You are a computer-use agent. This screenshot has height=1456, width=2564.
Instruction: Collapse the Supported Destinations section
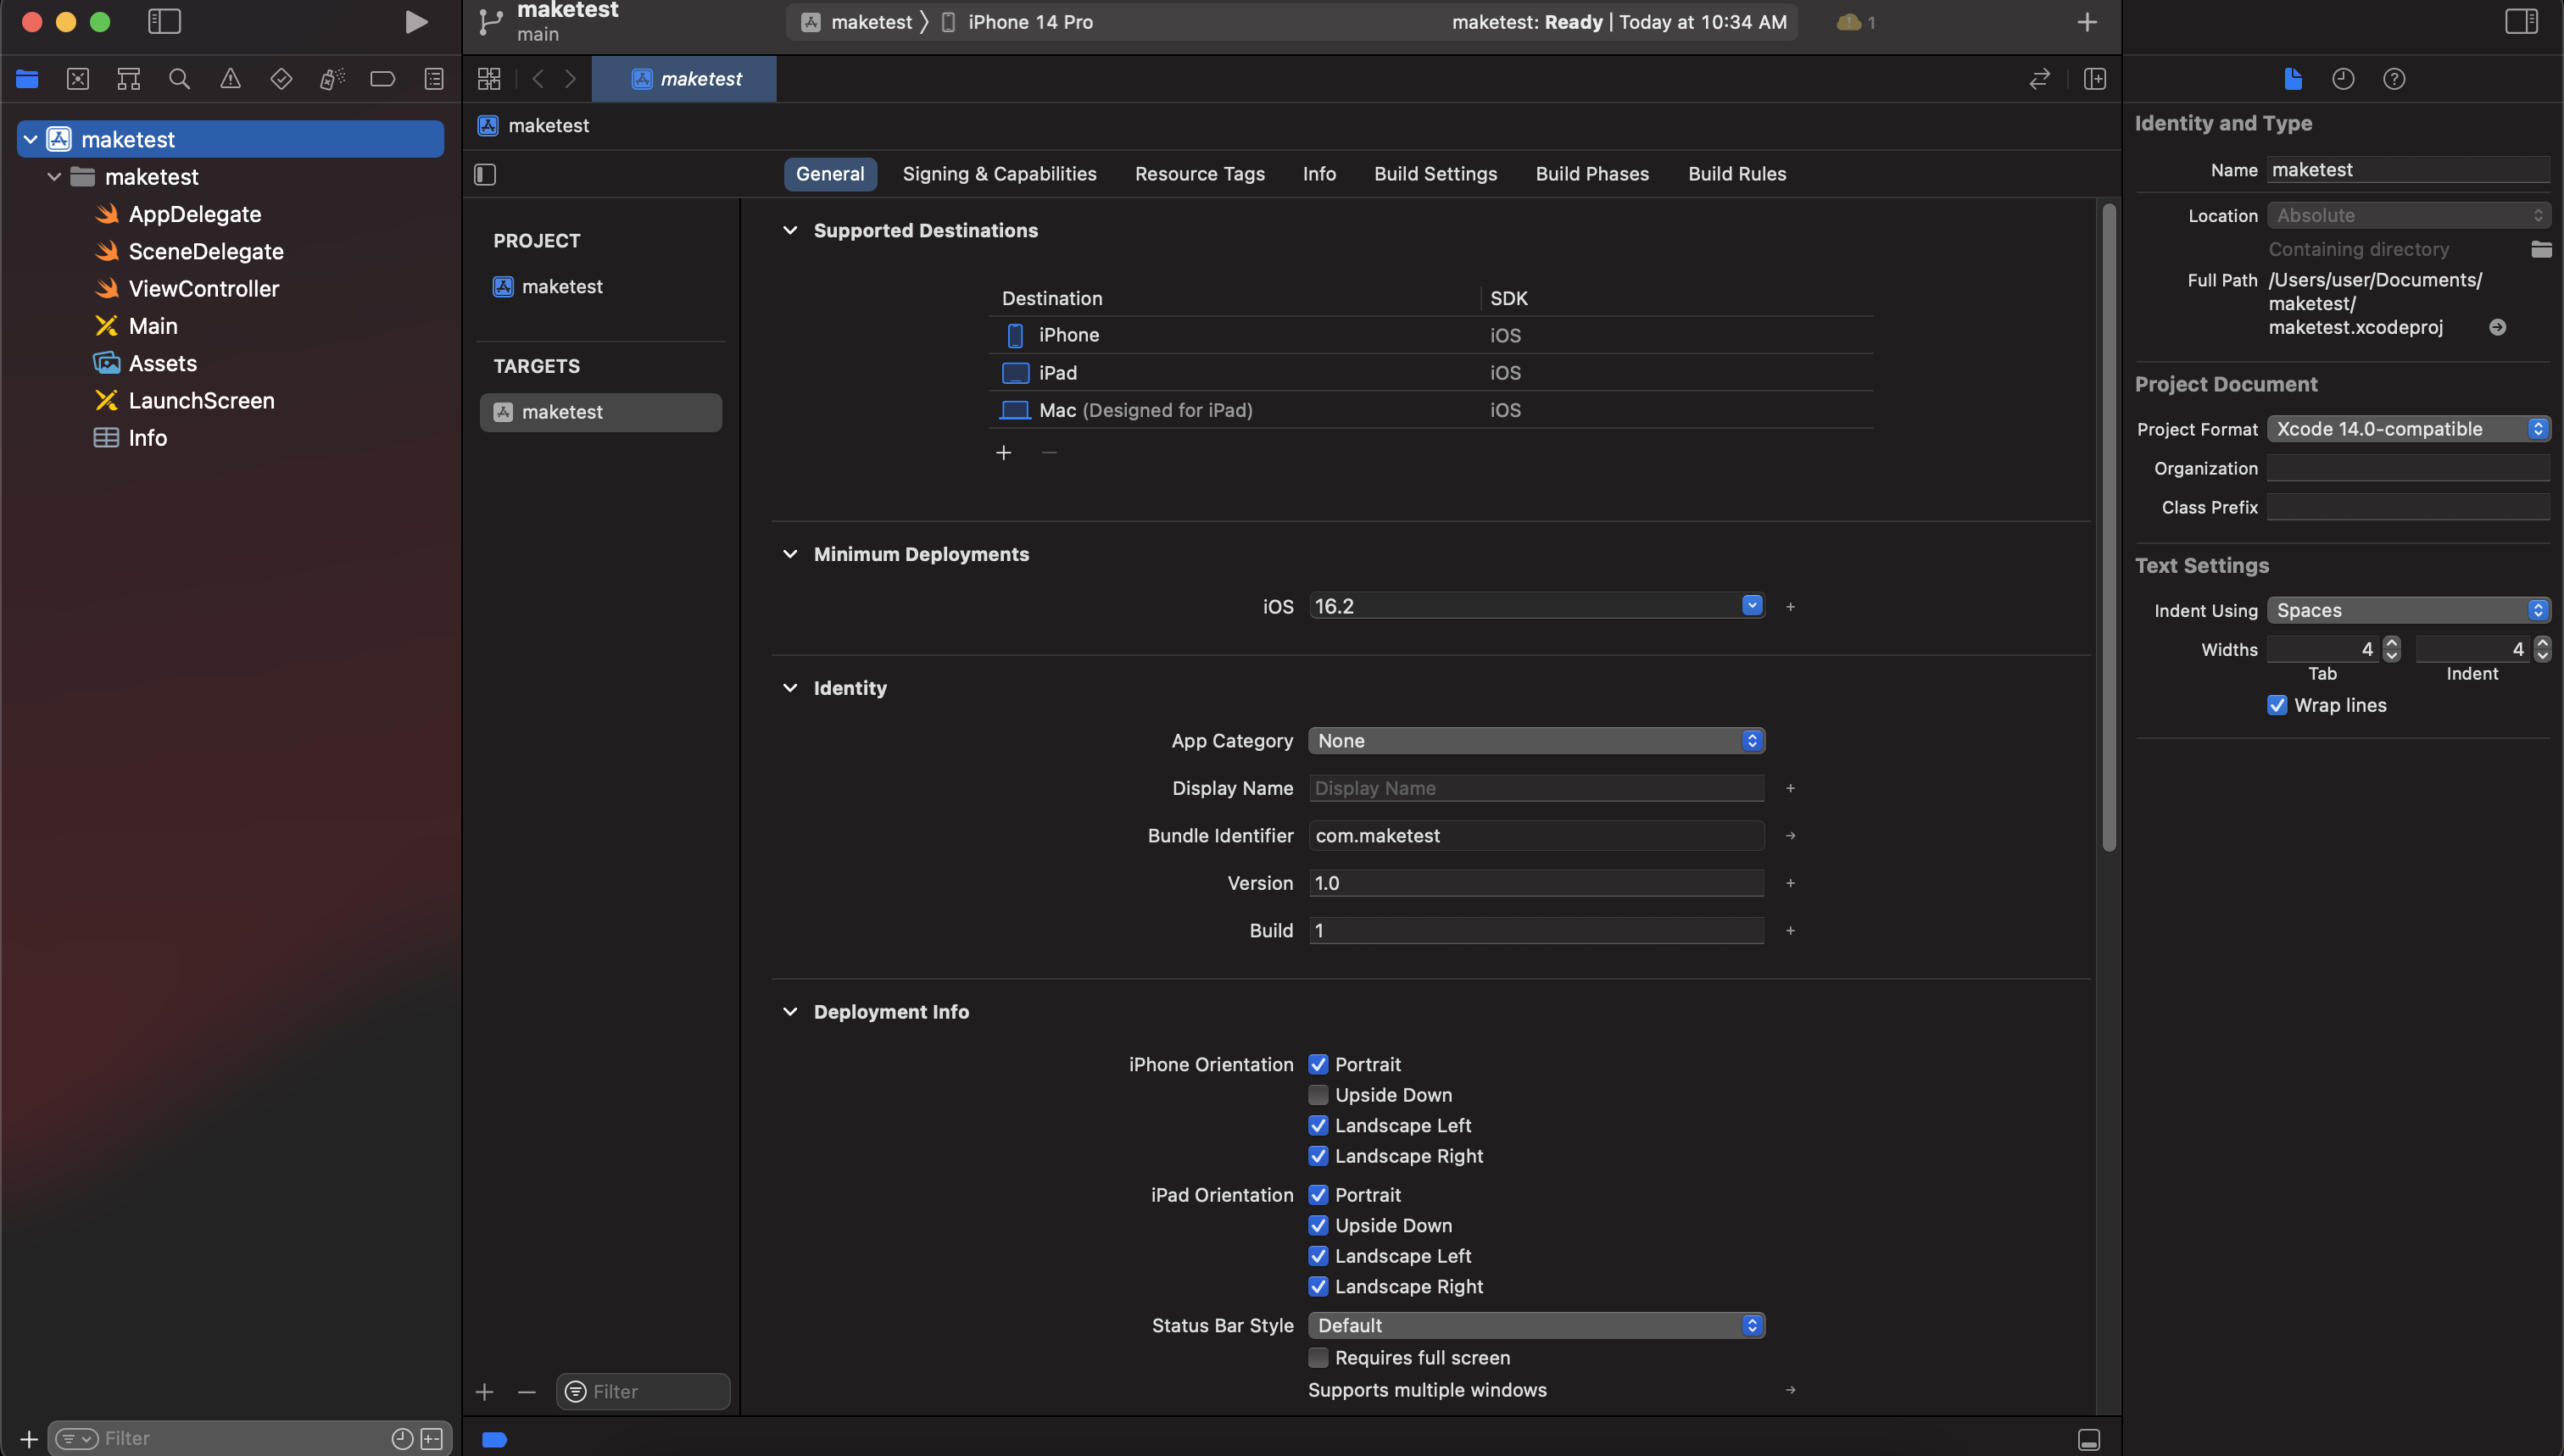click(790, 231)
